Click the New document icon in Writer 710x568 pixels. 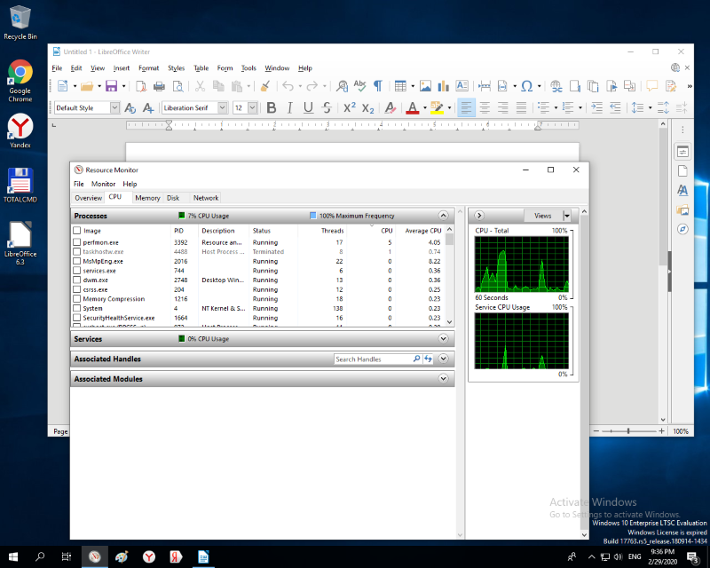pos(62,85)
